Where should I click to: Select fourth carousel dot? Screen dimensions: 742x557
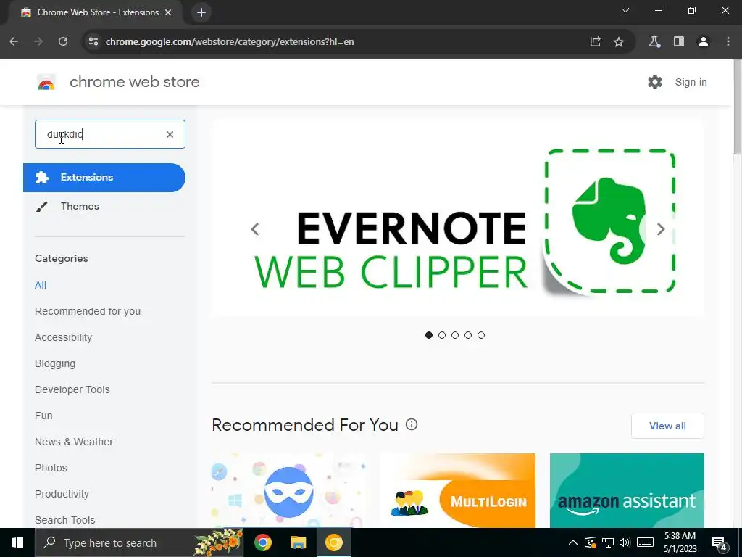point(468,335)
